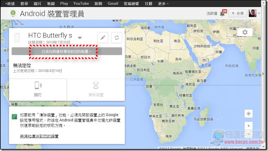Click the 將通知傳送到您的裝置 link
The width and height of the screenshot is (268, 151).
point(39,136)
